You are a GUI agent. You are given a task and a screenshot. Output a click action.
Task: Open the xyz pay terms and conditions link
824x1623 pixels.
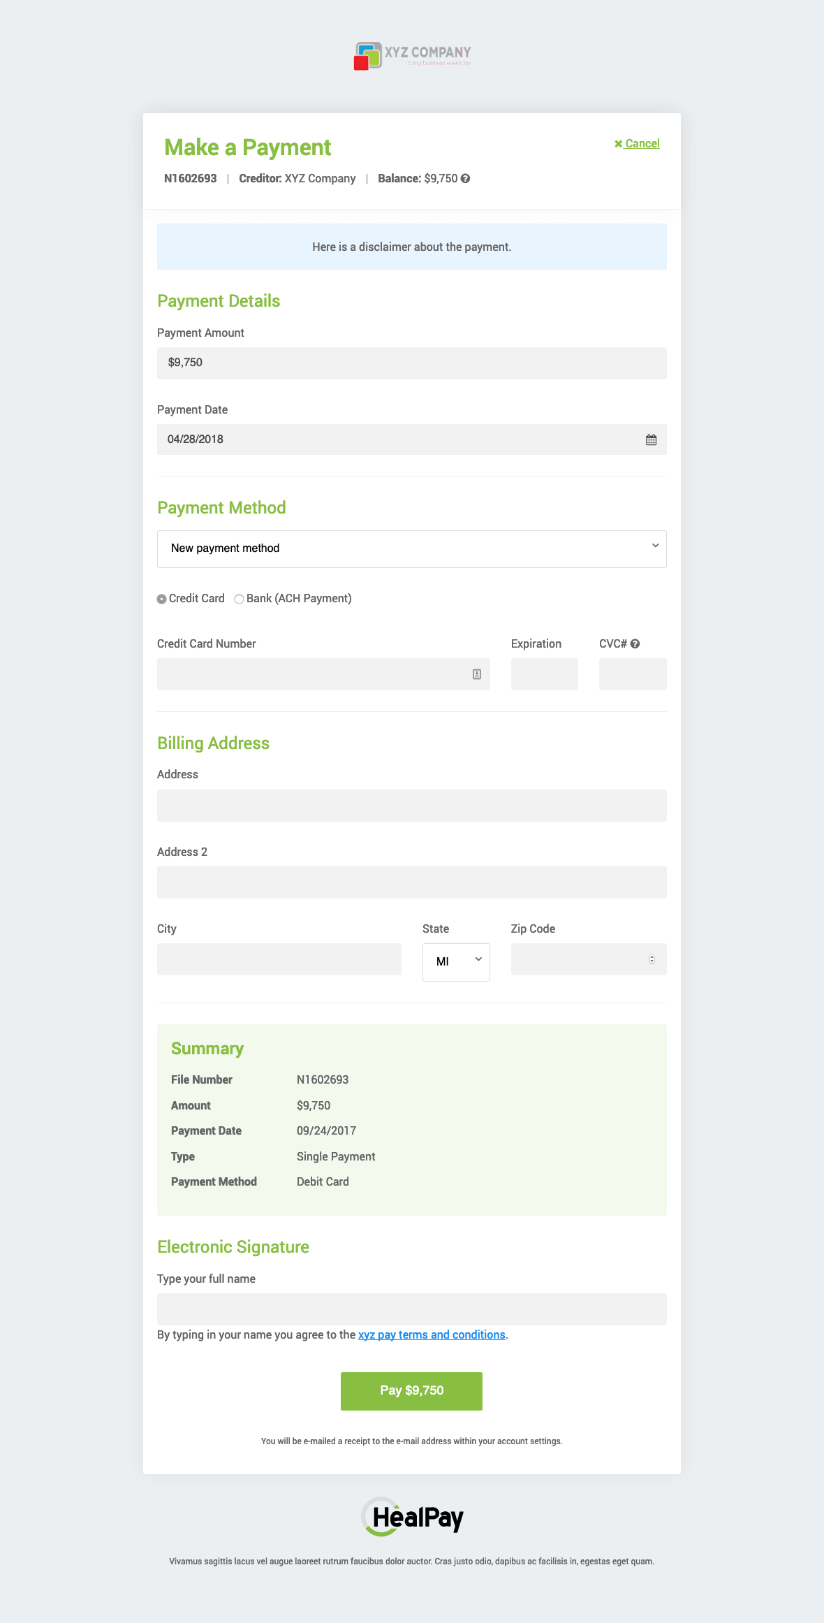(432, 1335)
